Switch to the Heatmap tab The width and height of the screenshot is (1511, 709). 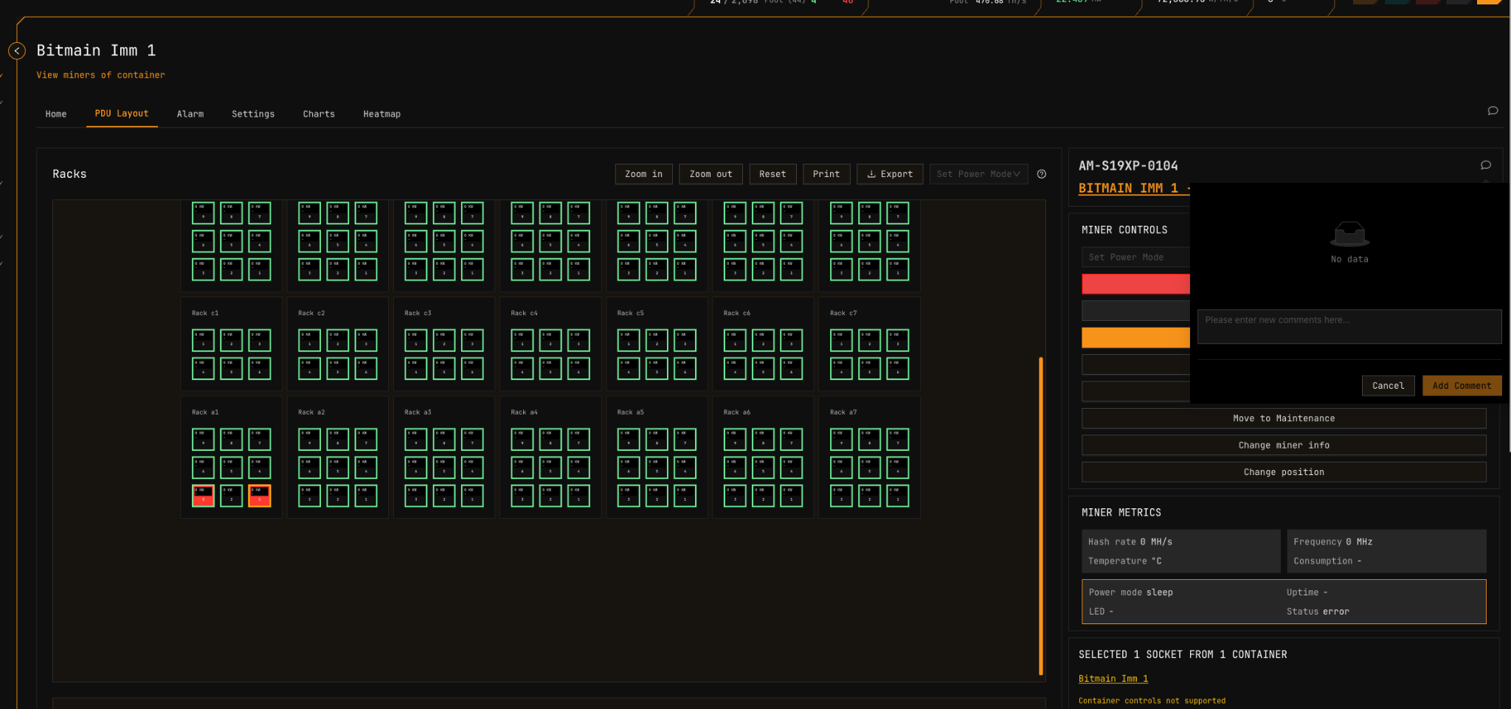coord(381,114)
